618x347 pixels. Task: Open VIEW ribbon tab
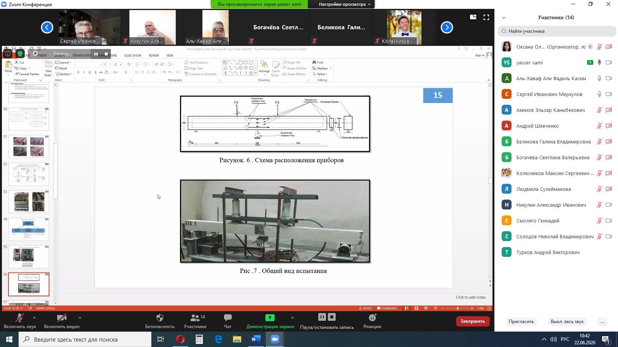coord(170,56)
